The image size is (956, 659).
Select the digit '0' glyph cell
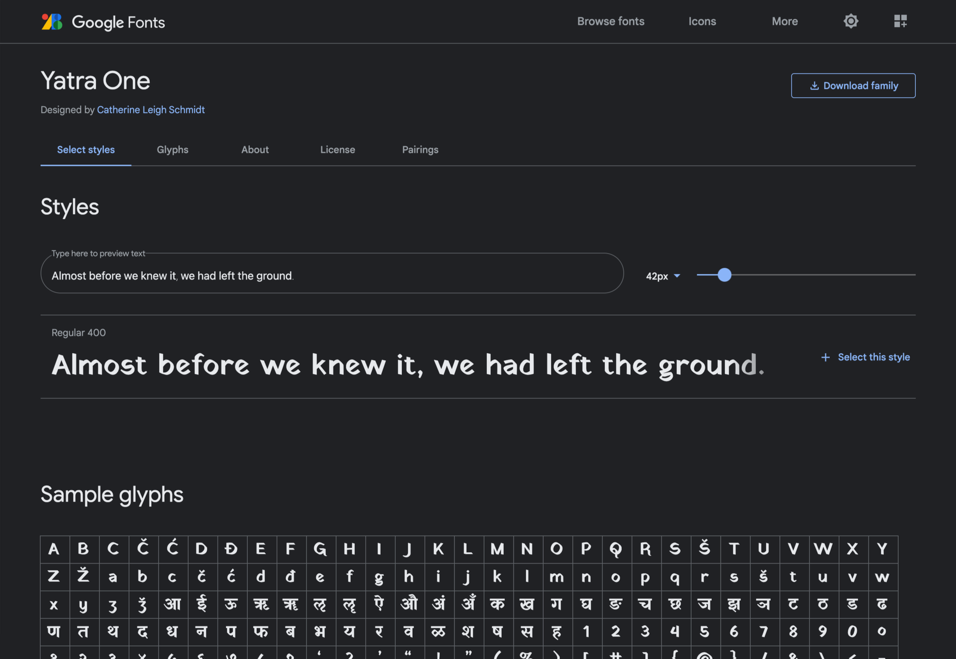852,632
